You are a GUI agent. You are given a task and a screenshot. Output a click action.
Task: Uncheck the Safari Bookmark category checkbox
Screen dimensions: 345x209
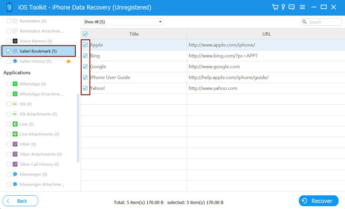point(9,51)
